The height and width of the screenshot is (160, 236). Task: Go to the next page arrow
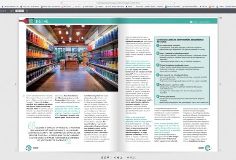(x=220, y=84)
